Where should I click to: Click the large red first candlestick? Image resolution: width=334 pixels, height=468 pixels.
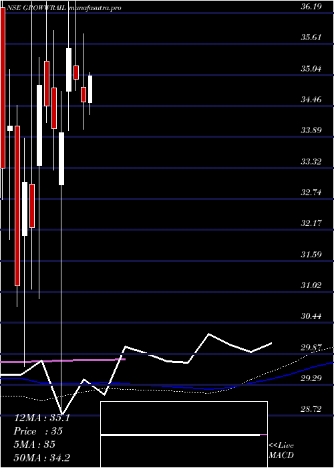(x=3, y=88)
